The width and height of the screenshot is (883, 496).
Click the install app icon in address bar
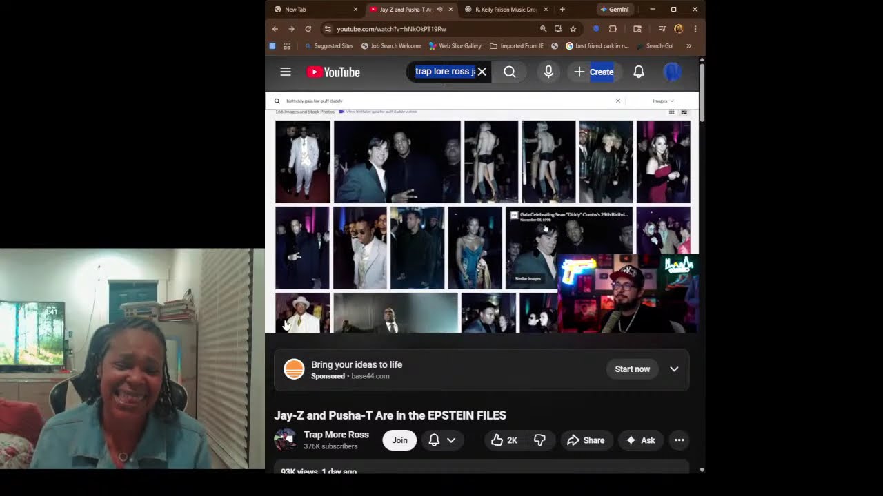558,29
